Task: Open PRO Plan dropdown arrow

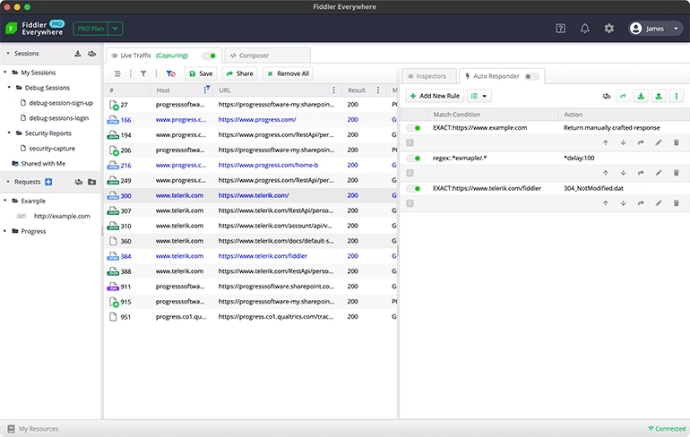Action: click(116, 29)
